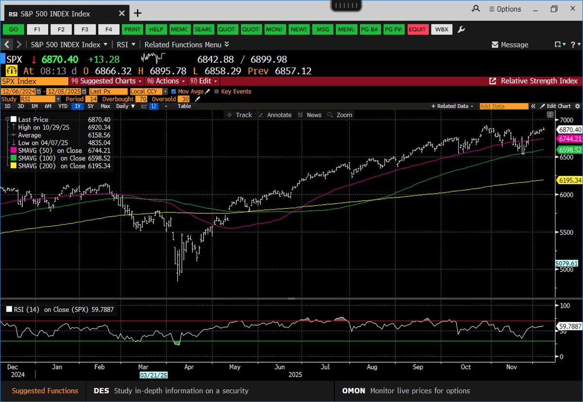Screen dimensions: 583x402
Task: Select the YTD range
Action: click(63, 106)
